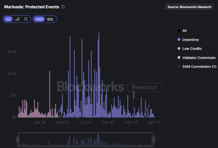Switch currency to USD
Image resolution: width=218 pixels, height=148 pixels.
(x=39, y=19)
